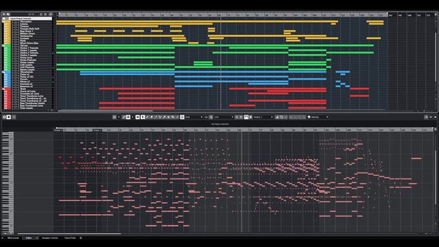The height and width of the screenshot is (247, 439).
Task: Click circular icon in track list header
Action: pos(41,14)
